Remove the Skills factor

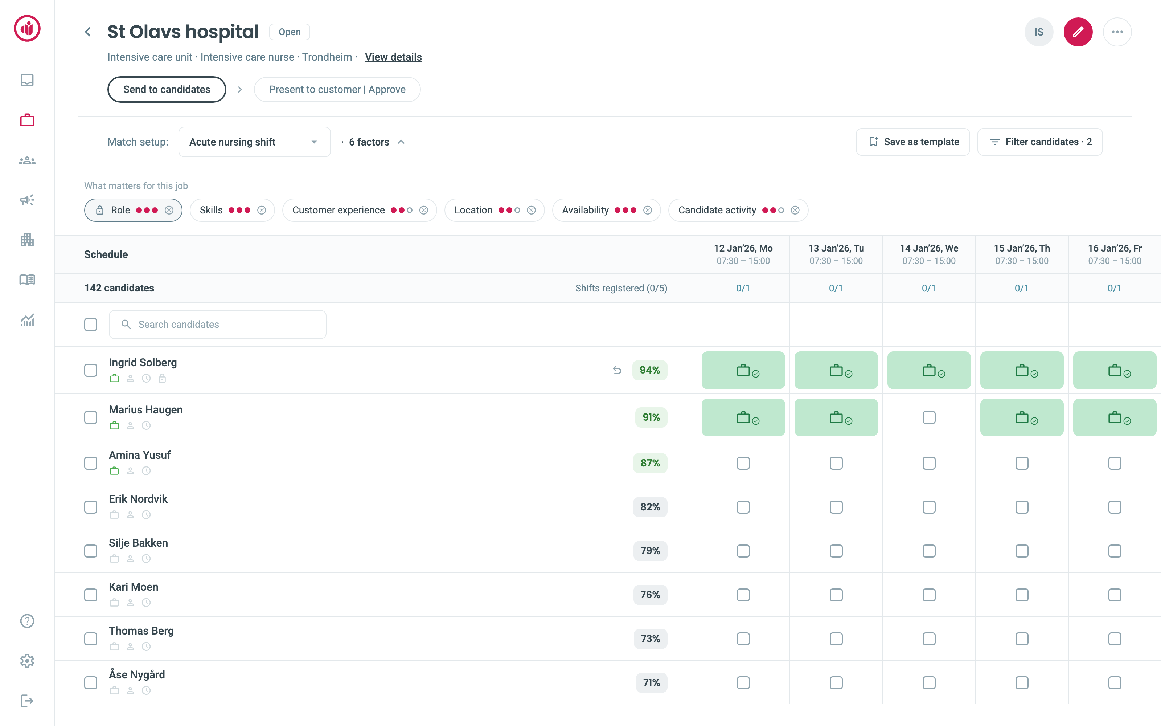tap(262, 210)
